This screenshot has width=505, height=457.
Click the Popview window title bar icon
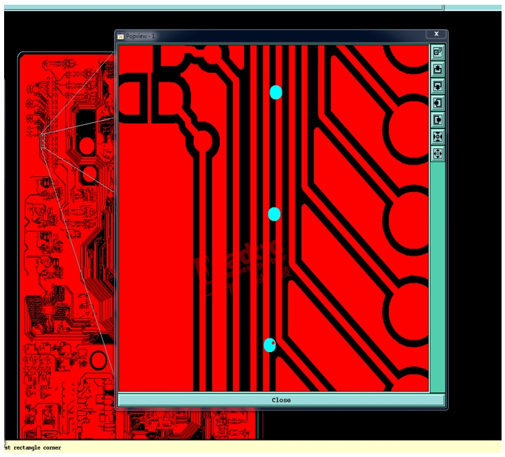click(121, 36)
